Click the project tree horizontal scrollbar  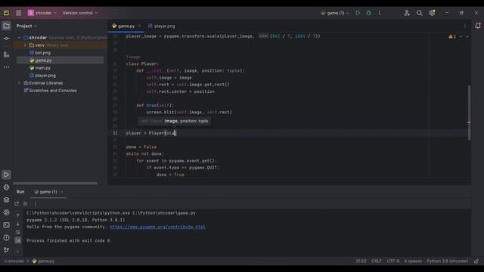pos(55,183)
